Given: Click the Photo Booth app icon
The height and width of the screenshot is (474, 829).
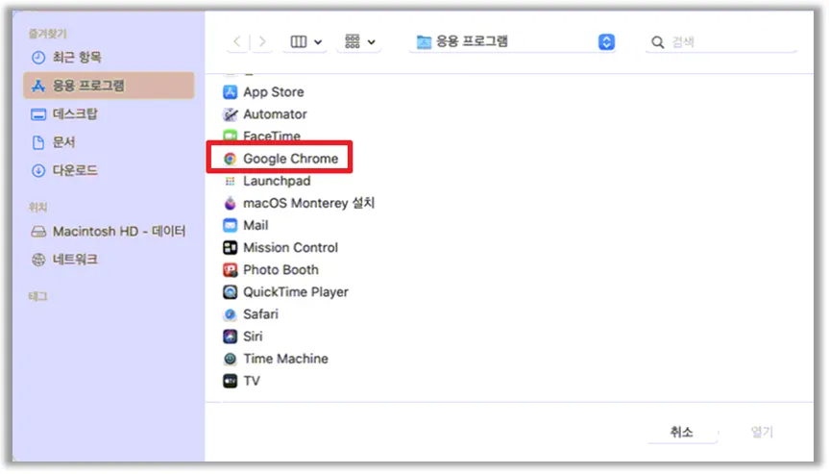Looking at the screenshot, I should pyautogui.click(x=230, y=270).
